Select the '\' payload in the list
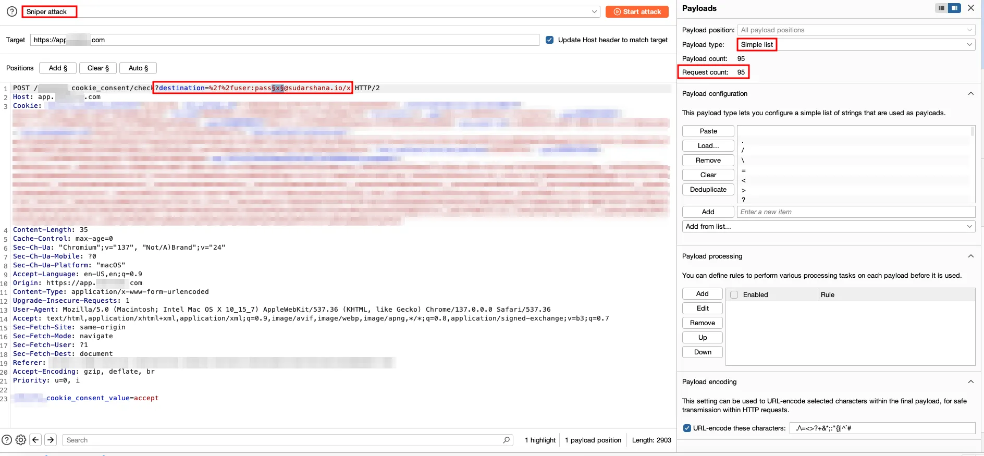This screenshot has height=456, width=984. click(854, 160)
